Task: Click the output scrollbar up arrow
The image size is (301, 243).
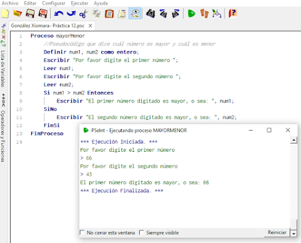Action: coord(294,140)
